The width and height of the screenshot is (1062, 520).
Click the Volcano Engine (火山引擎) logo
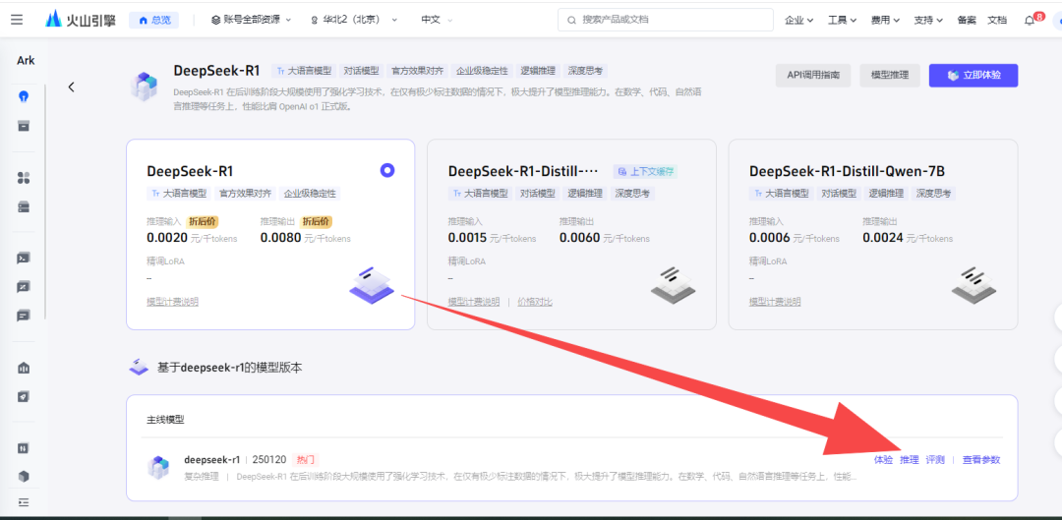(x=80, y=20)
